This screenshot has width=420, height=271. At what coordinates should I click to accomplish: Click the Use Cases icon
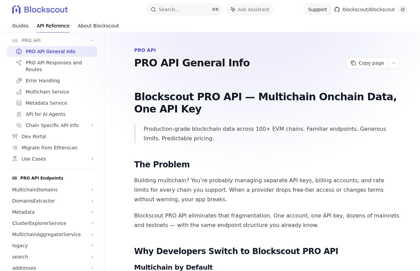15,159
